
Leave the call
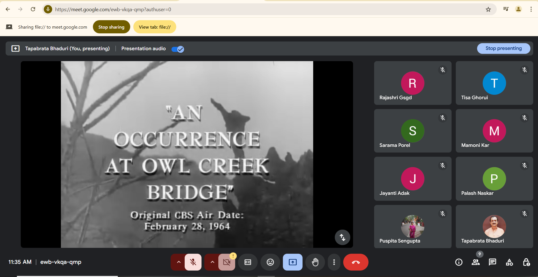(x=356, y=262)
